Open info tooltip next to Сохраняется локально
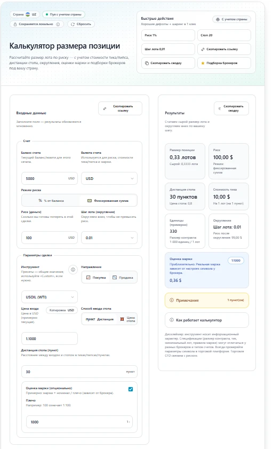The image size is (273, 449). coord(58,25)
